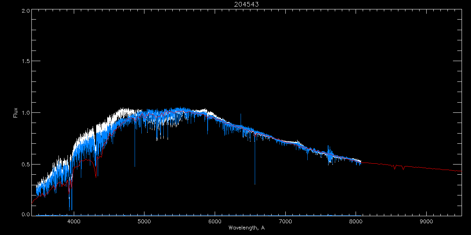Click the 6000 wavelength tick label
The width and height of the screenshot is (471, 235).
coord(215,221)
